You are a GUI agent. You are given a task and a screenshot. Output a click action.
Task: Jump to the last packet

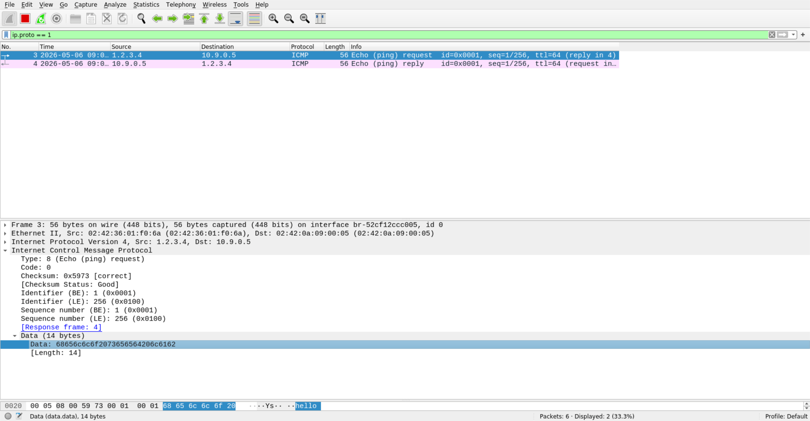(x=220, y=19)
